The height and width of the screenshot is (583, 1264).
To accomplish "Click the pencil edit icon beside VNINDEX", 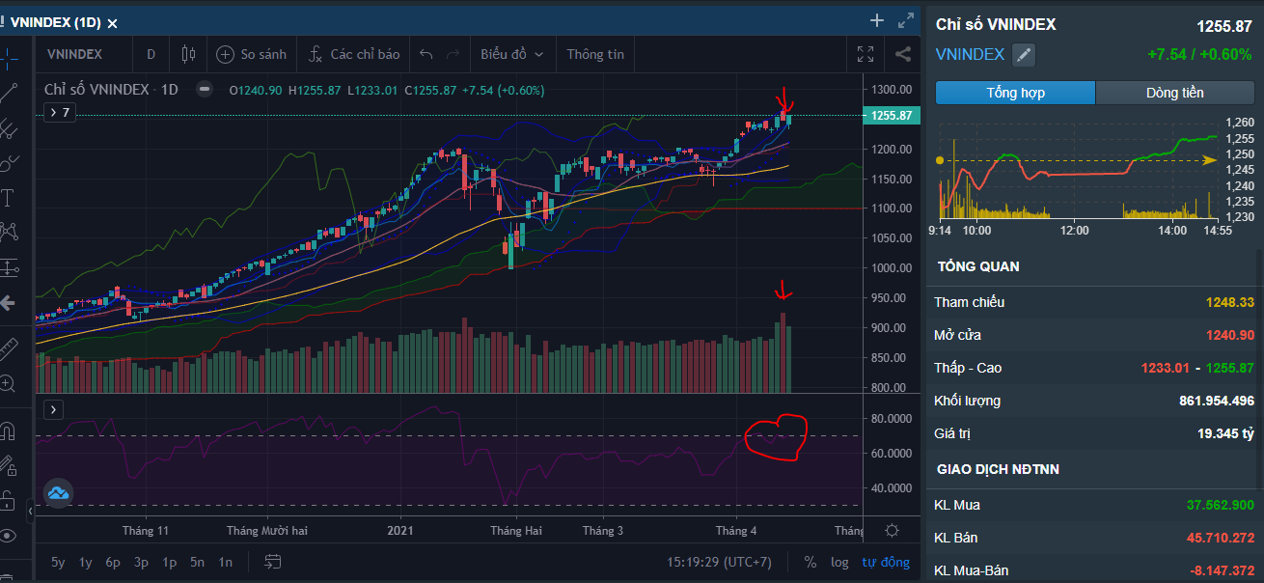I will [1023, 55].
